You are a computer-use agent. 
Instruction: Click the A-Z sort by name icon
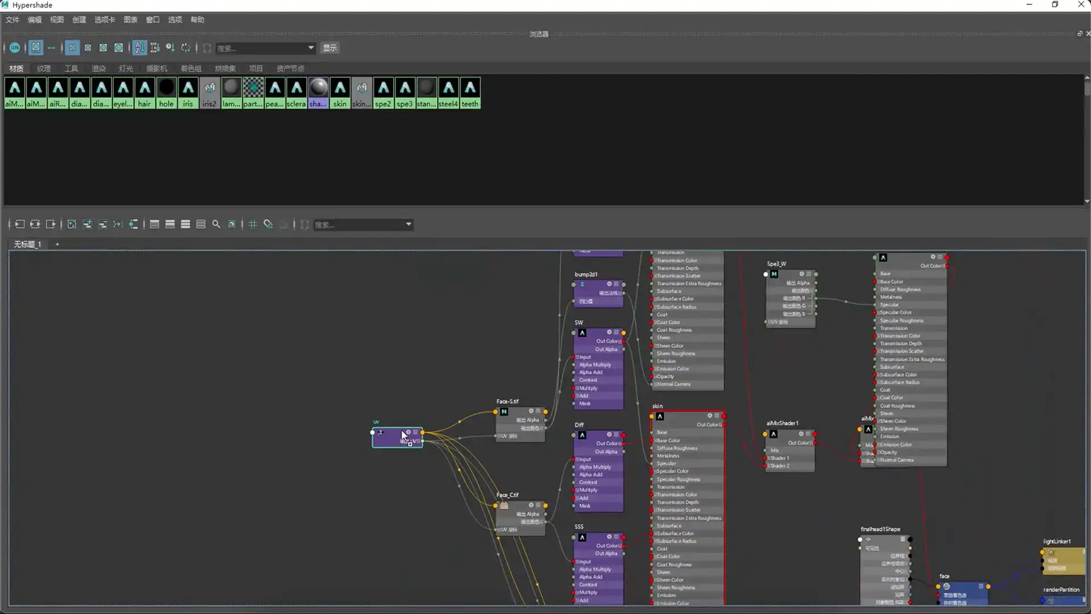point(139,48)
